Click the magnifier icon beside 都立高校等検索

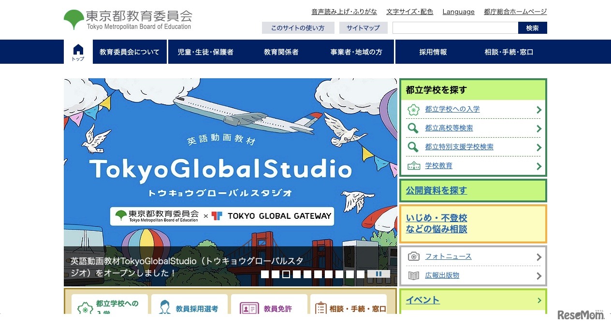pyautogui.click(x=413, y=128)
